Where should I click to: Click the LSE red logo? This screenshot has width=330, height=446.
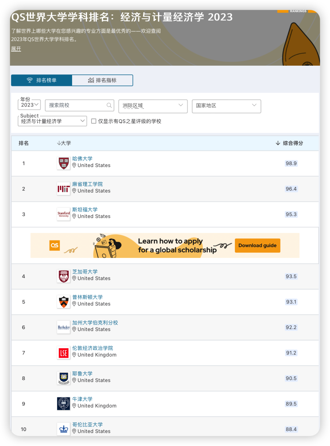pos(64,353)
